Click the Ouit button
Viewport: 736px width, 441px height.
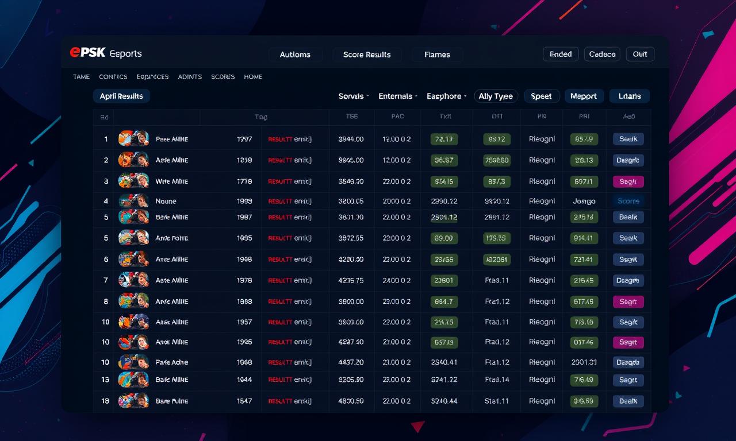point(640,54)
